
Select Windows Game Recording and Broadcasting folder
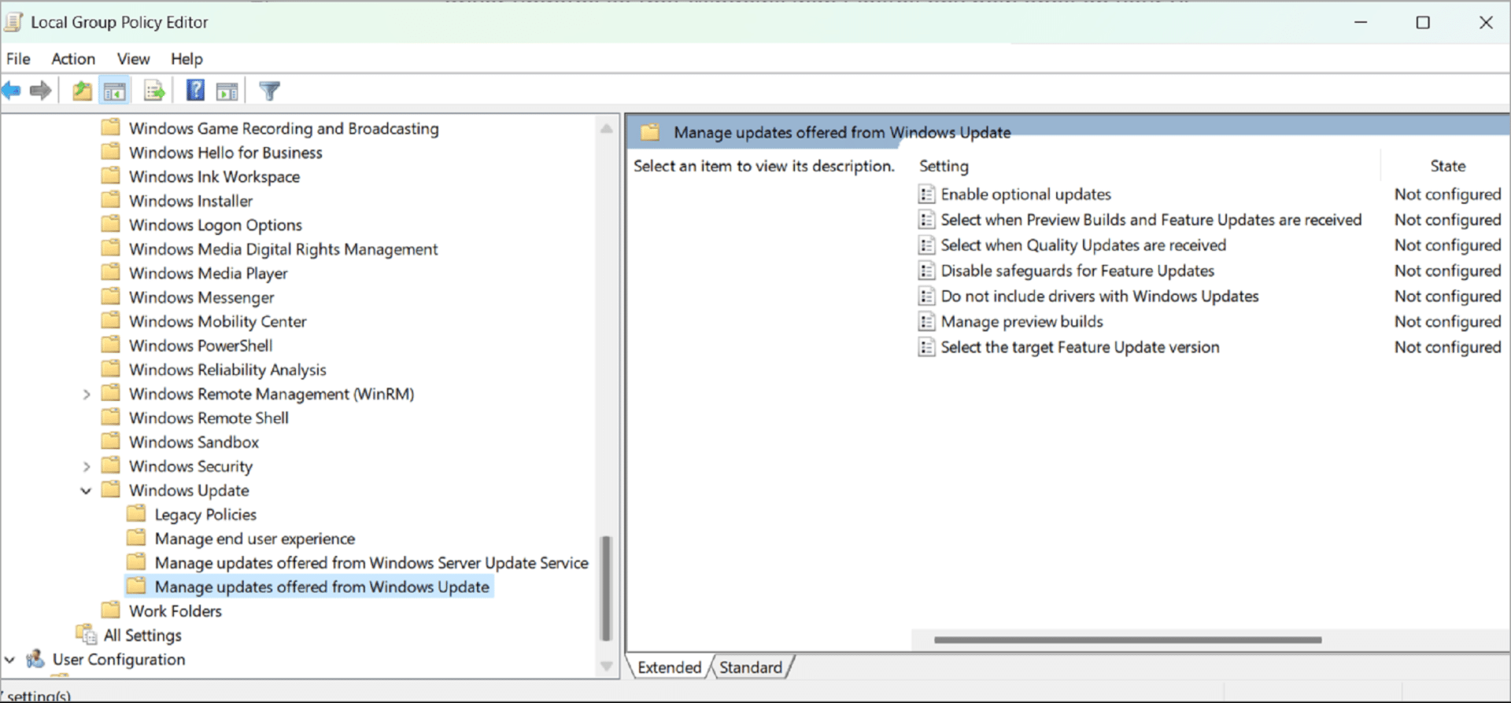point(284,128)
